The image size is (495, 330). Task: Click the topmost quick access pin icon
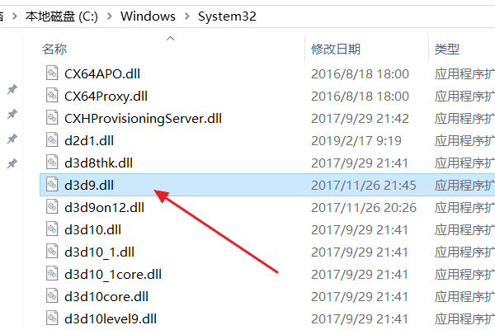12,89
